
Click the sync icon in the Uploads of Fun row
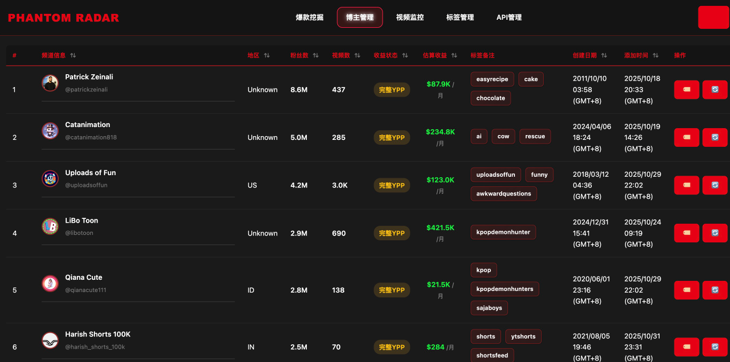715,185
